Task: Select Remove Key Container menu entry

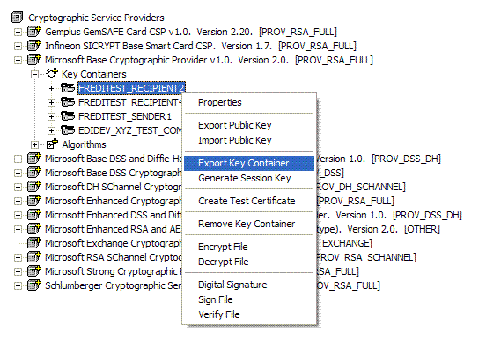Action: (x=247, y=224)
